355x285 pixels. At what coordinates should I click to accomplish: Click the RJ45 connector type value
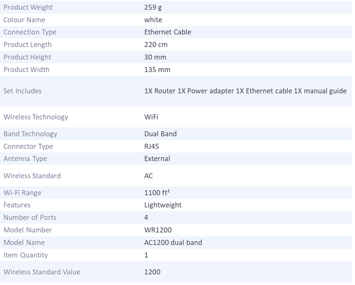tap(152, 146)
